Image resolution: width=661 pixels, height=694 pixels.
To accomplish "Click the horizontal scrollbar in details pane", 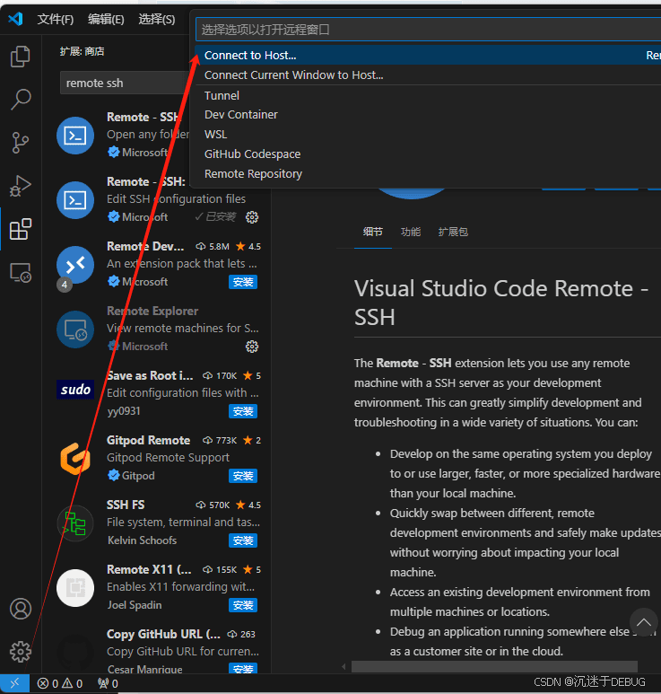I will tap(494, 666).
